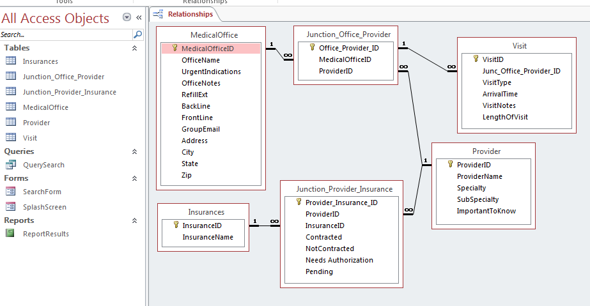The width and height of the screenshot is (590, 306).
Task: Click the Junction_Office_Provider table icon in navigation pane
Action: pos(11,76)
